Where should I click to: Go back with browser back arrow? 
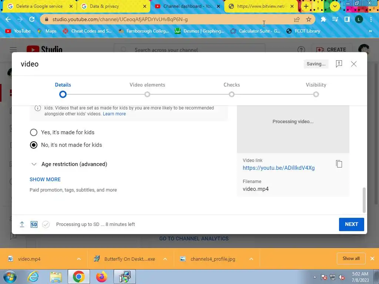tap(8, 19)
